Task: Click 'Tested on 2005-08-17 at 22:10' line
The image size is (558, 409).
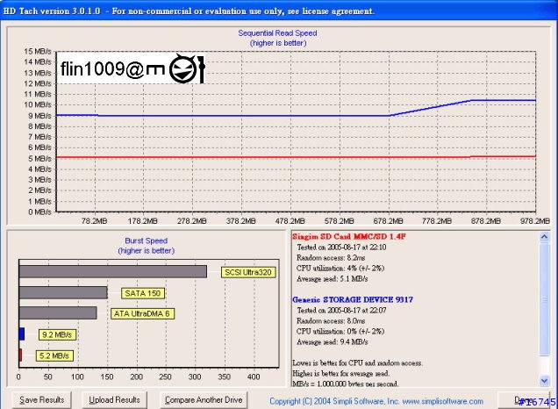Action: tap(341, 247)
